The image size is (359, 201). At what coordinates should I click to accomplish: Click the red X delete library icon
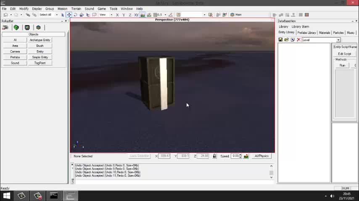(x=298, y=40)
